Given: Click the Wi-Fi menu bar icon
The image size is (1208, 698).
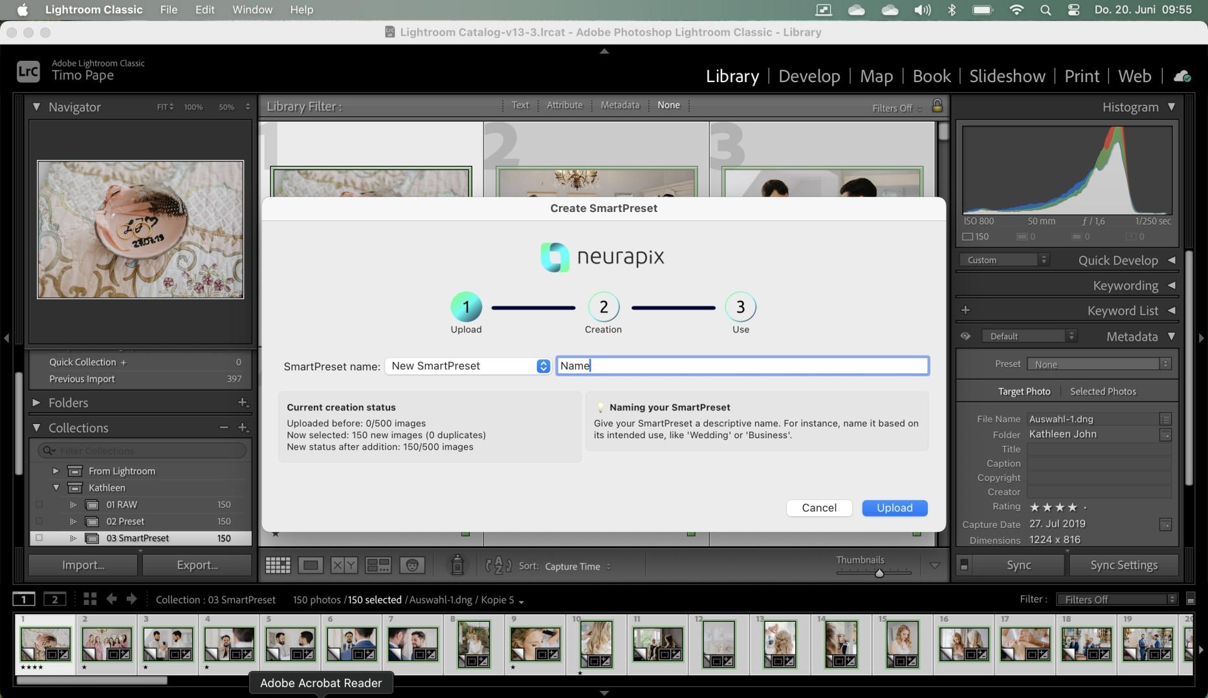Looking at the screenshot, I should coord(1016,10).
